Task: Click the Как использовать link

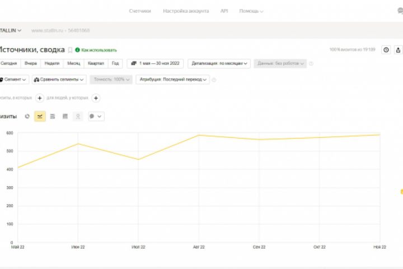Action: tap(96, 50)
